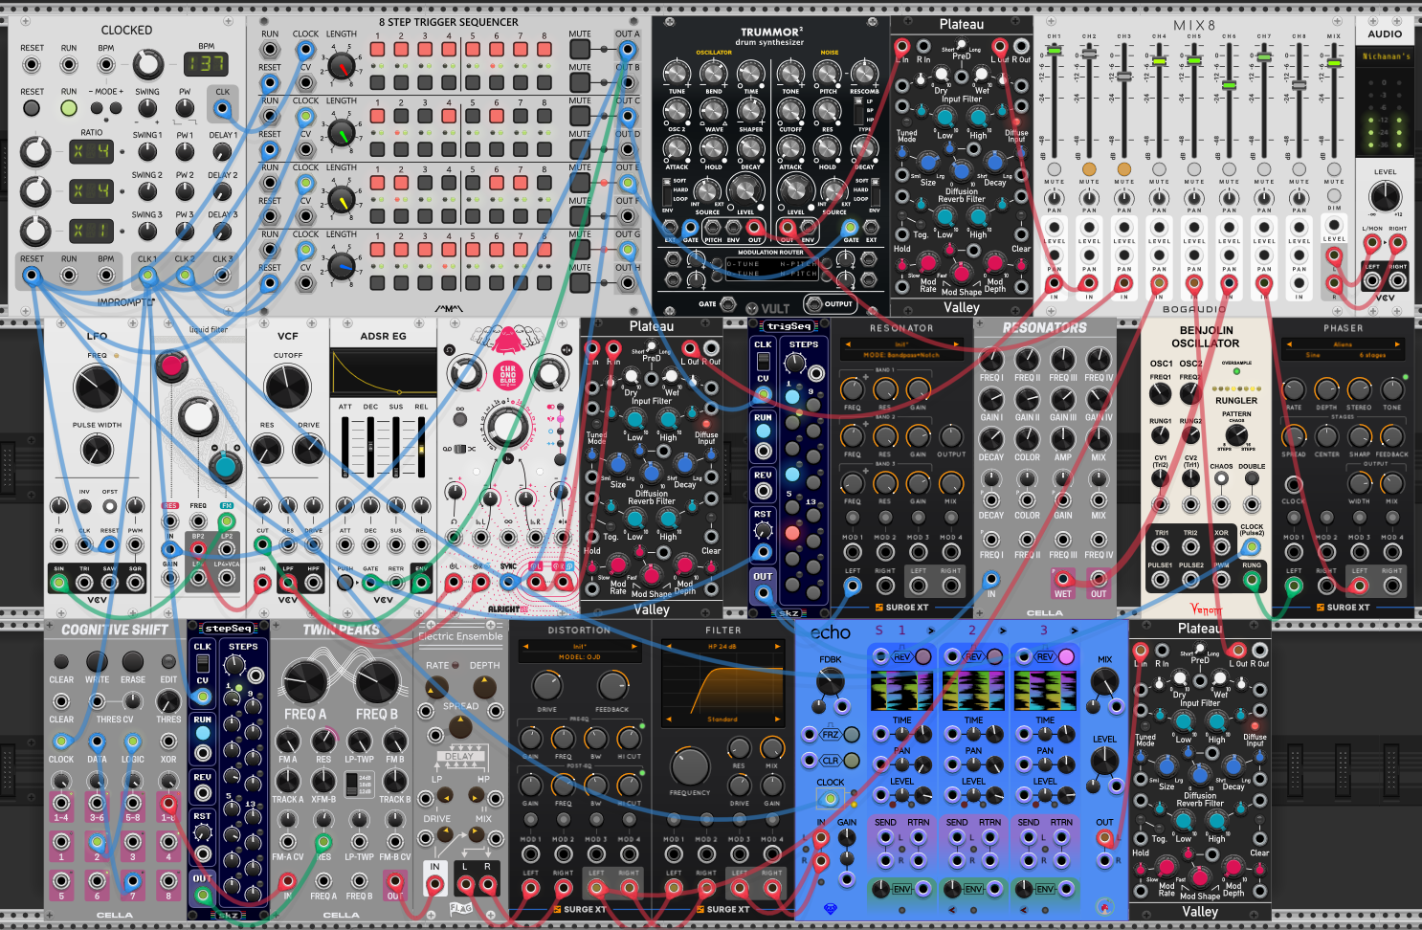Open the Filter HP 24 dB type selector

pyautogui.click(x=722, y=647)
